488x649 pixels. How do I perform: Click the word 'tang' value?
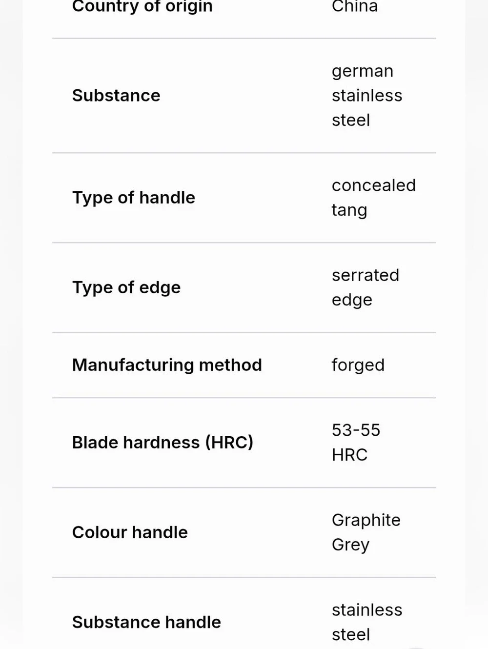[x=349, y=210]
